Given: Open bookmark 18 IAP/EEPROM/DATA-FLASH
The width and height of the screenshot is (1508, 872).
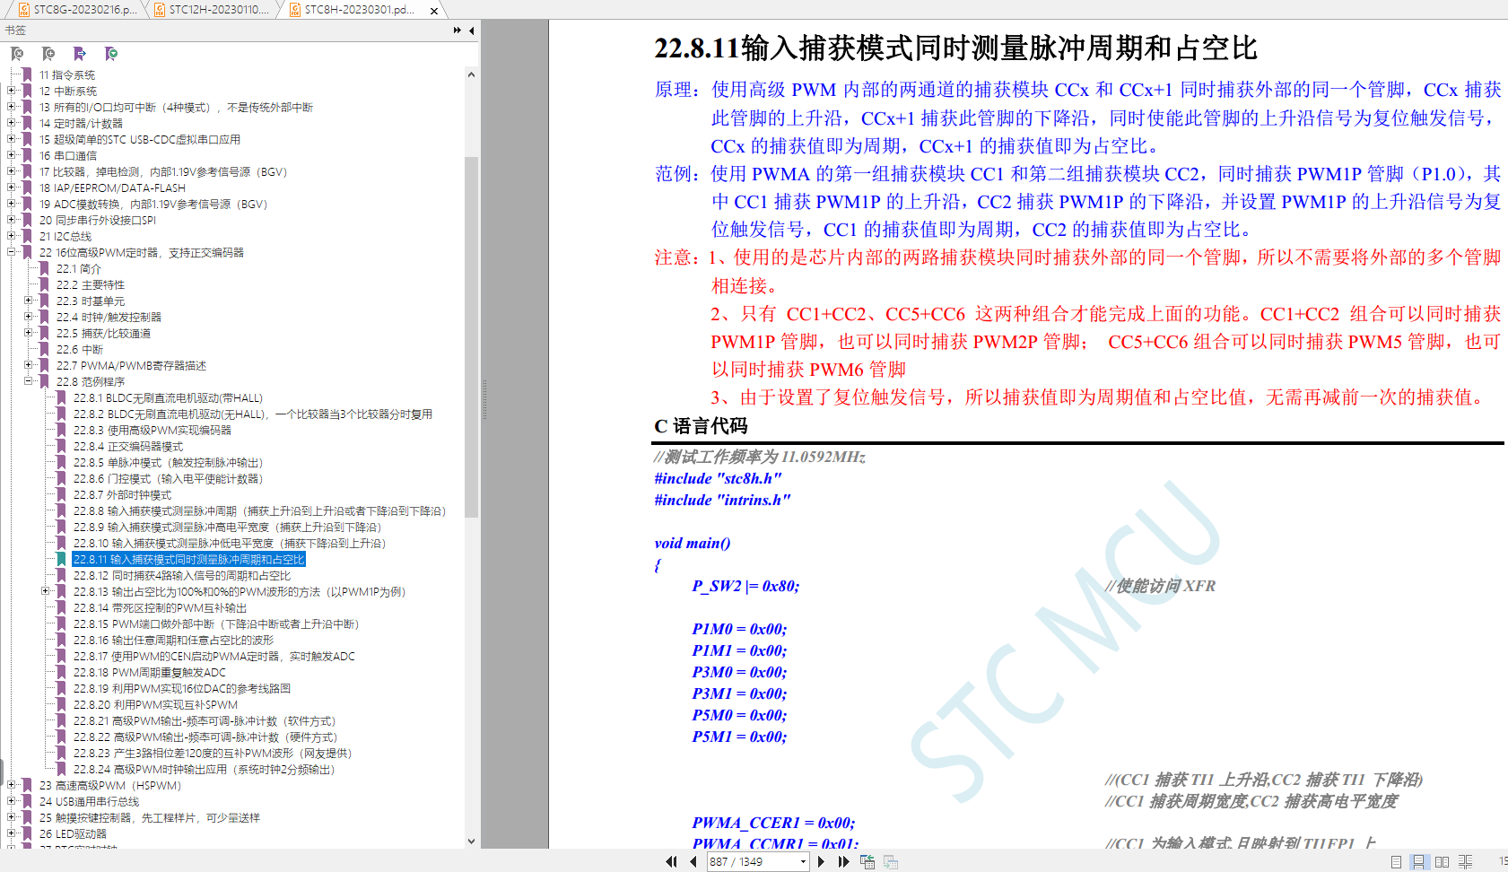Looking at the screenshot, I should (112, 187).
